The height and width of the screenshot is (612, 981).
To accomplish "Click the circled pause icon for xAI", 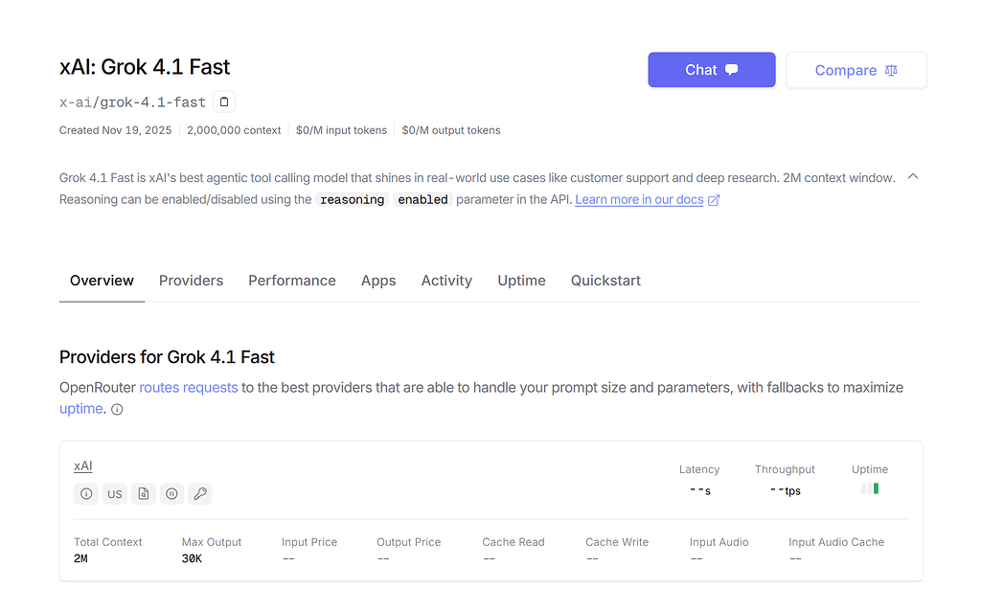I will click(x=171, y=494).
